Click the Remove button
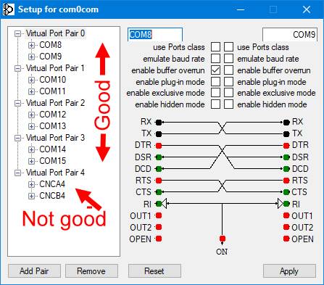The image size is (324, 285). [91, 271]
